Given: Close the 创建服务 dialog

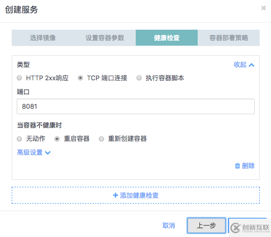Looking at the screenshot, I should coord(263,8).
